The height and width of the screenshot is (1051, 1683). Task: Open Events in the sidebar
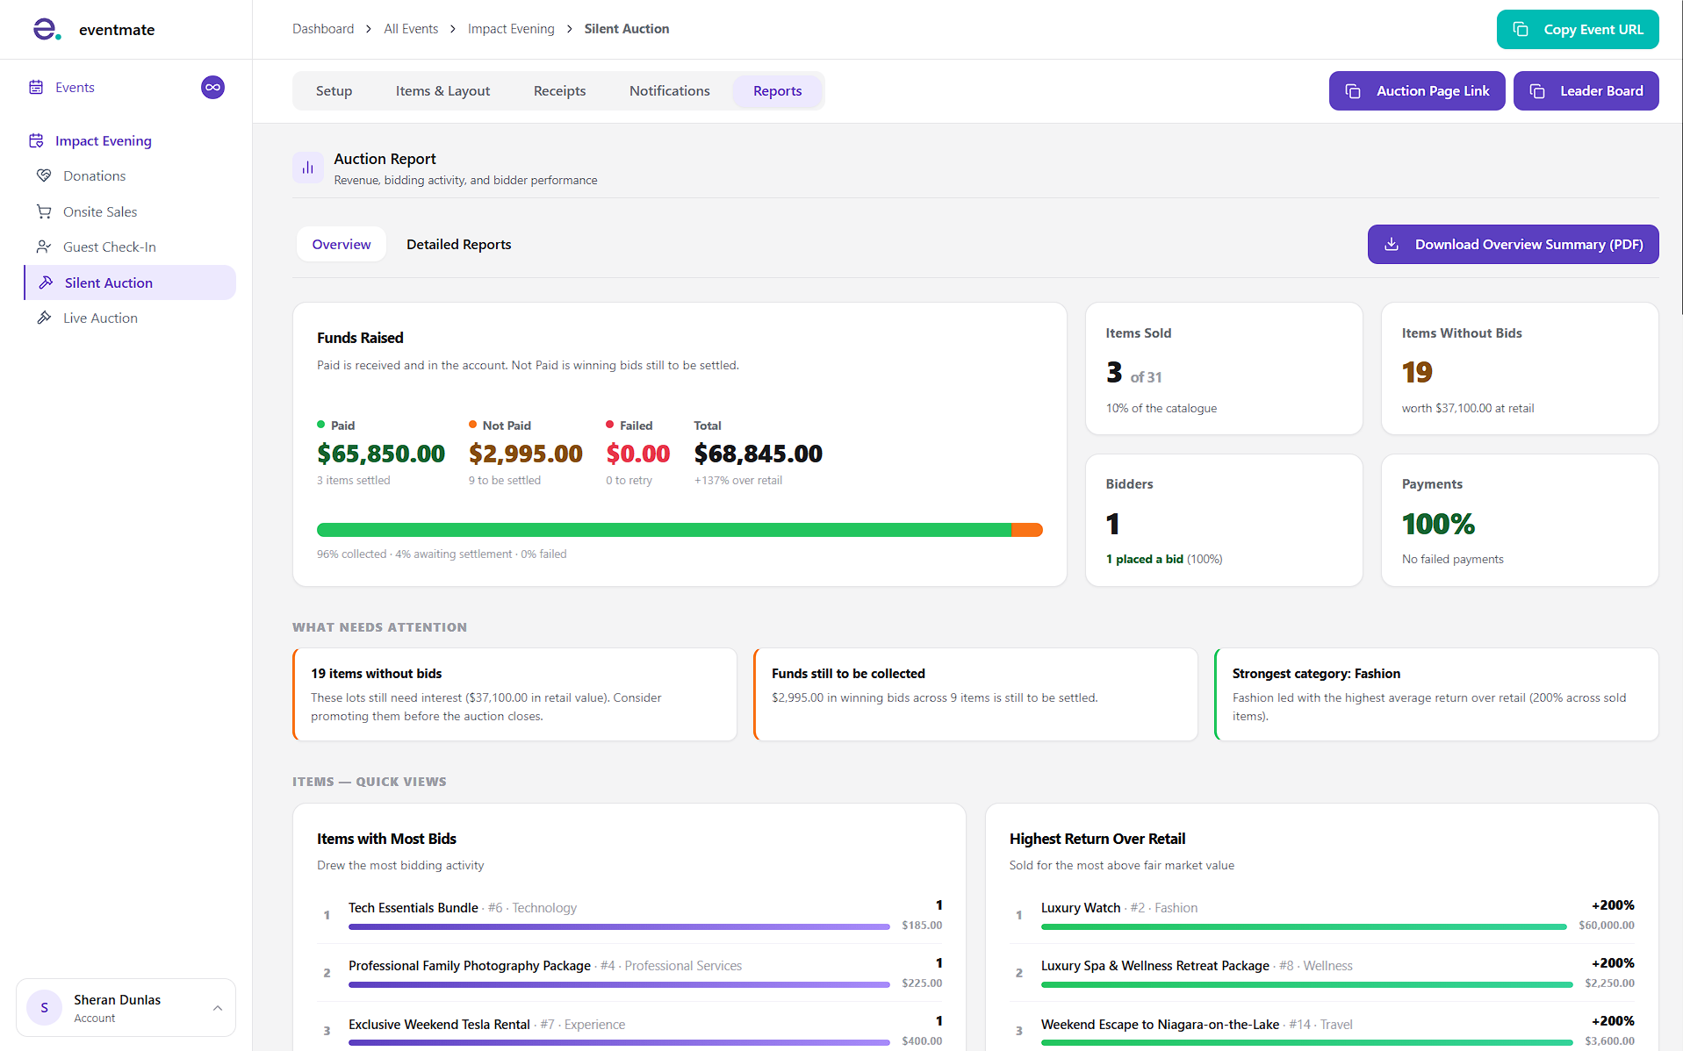click(x=75, y=87)
